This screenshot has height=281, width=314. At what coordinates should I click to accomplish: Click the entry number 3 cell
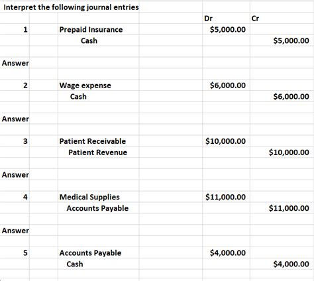coord(25,141)
